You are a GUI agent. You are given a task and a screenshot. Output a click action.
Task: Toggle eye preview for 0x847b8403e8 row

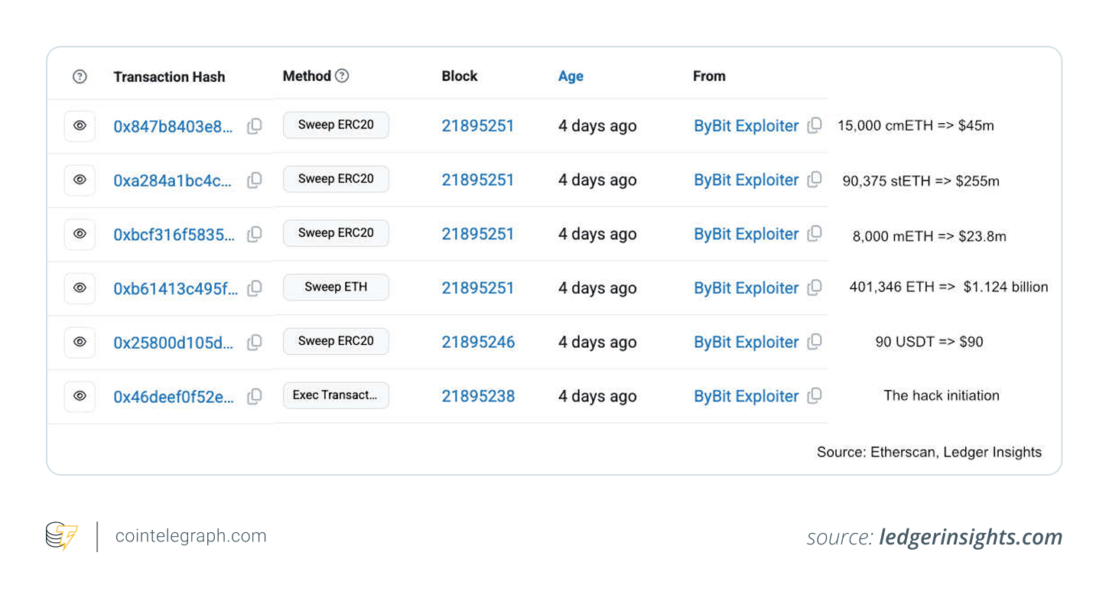click(x=80, y=126)
